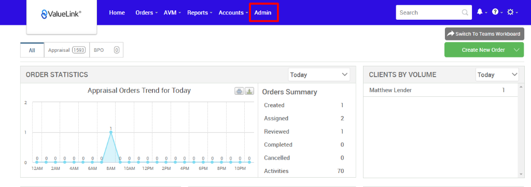Open the AVM menu
531x187 pixels.
coord(172,12)
